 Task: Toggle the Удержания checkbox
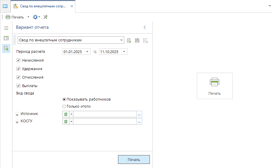tap(18, 69)
